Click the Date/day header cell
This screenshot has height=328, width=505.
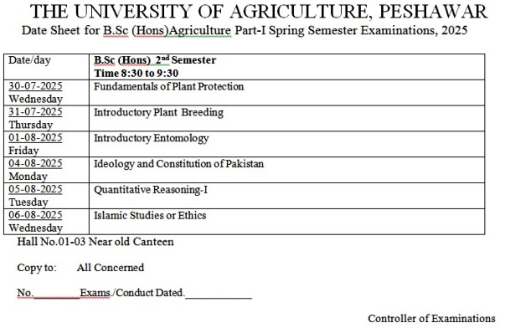[x=46, y=67]
